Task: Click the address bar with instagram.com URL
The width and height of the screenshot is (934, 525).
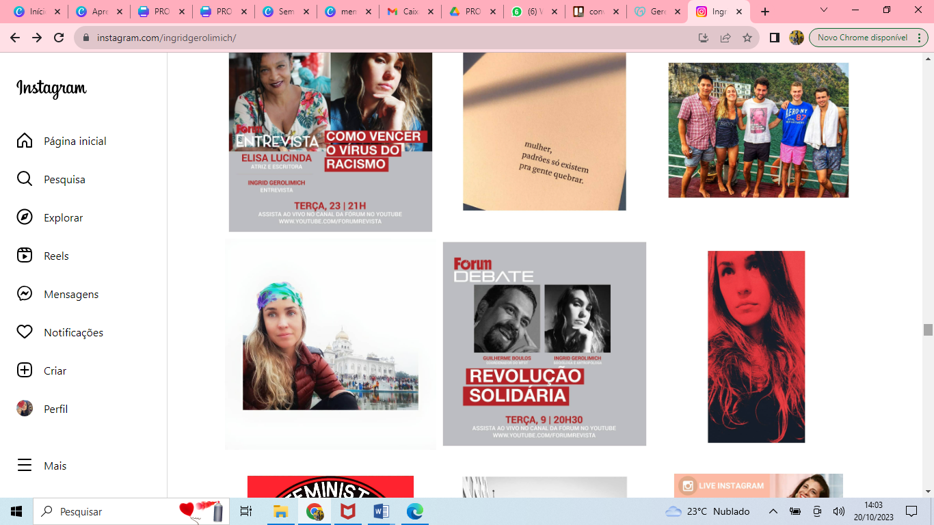Action: pyautogui.click(x=383, y=38)
